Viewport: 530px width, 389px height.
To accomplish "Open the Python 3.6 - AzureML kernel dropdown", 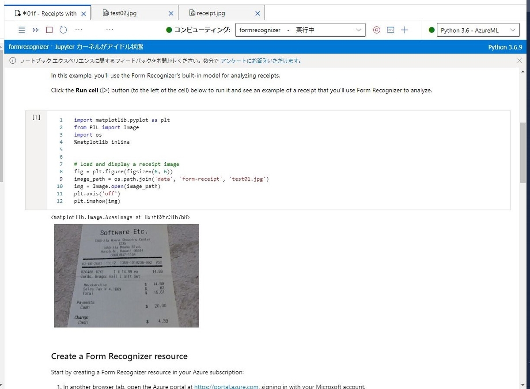I will [478, 30].
